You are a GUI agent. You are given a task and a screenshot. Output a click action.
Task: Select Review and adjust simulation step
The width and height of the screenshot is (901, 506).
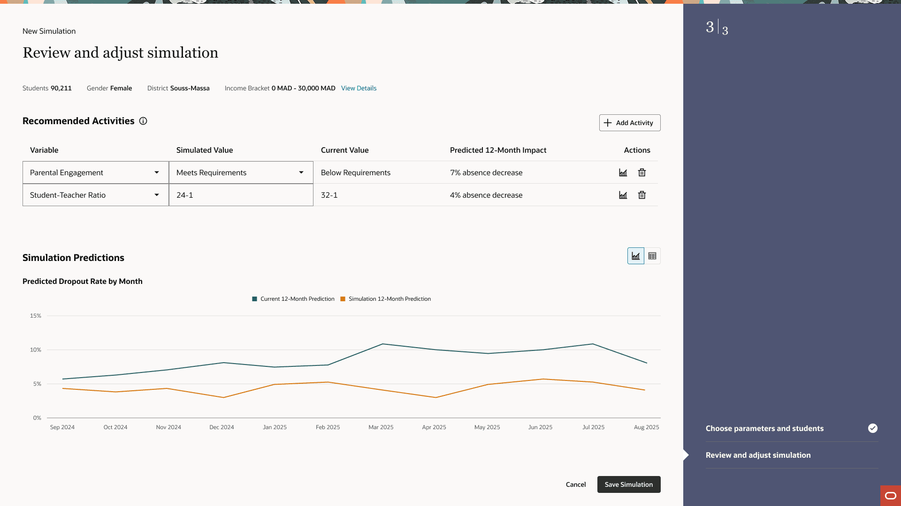click(x=758, y=455)
